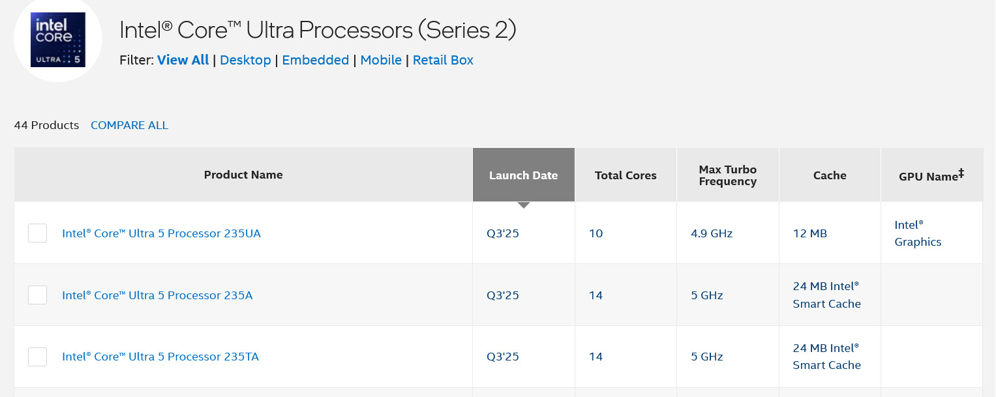Select the View All filter

coord(183,60)
